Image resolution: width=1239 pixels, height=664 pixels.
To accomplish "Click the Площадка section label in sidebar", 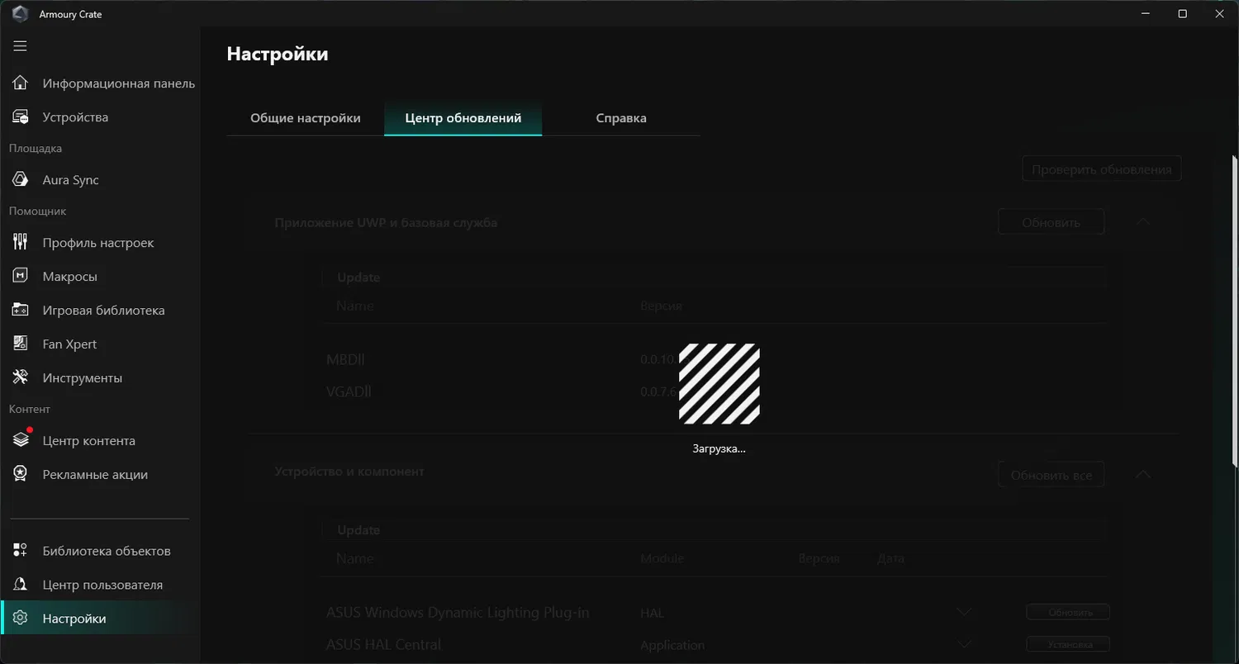I will [x=36, y=149].
